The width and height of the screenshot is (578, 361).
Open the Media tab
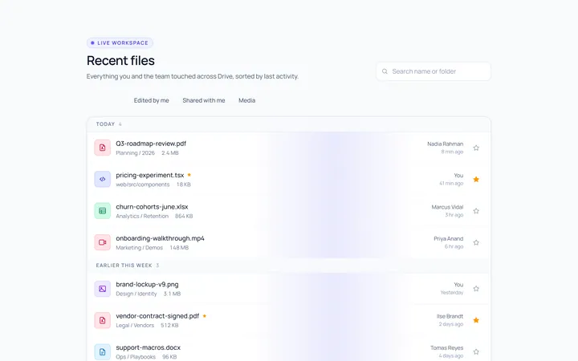(x=247, y=100)
